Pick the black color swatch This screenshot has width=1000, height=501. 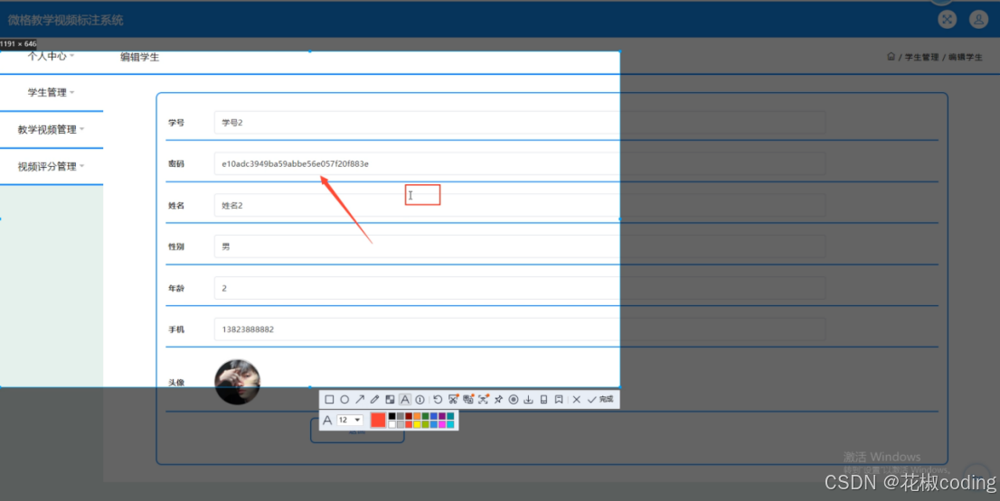[392, 416]
